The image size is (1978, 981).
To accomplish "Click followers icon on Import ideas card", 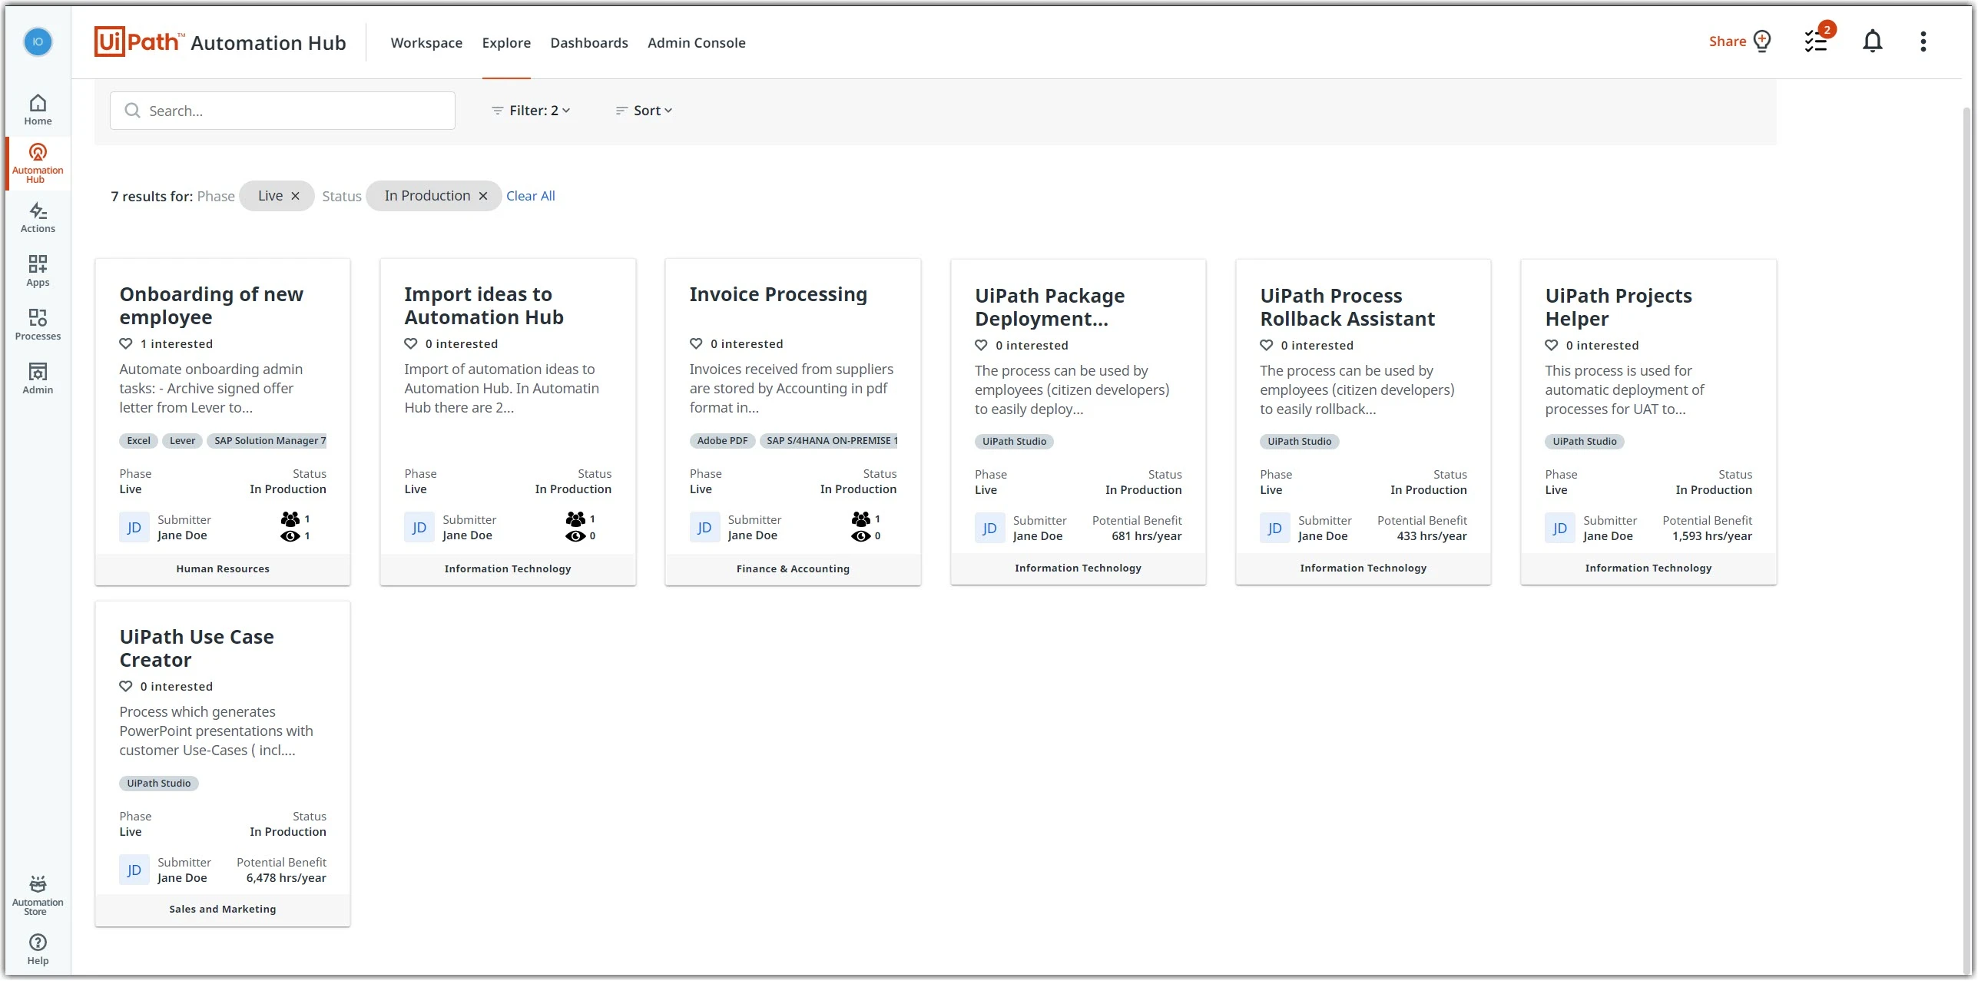I will pyautogui.click(x=575, y=519).
